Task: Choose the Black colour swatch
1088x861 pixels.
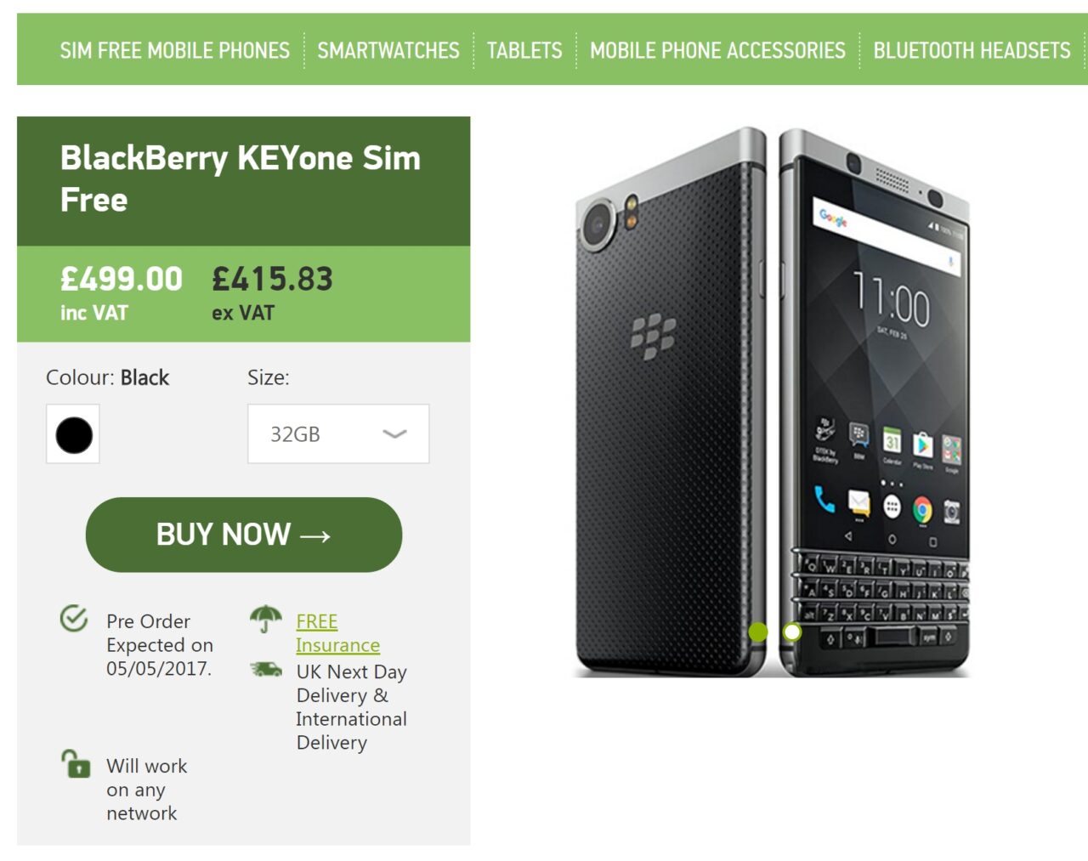Action: click(x=73, y=435)
